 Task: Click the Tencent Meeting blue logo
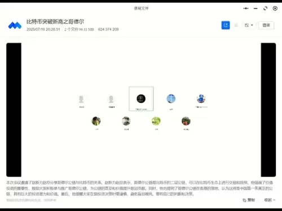(15, 25)
